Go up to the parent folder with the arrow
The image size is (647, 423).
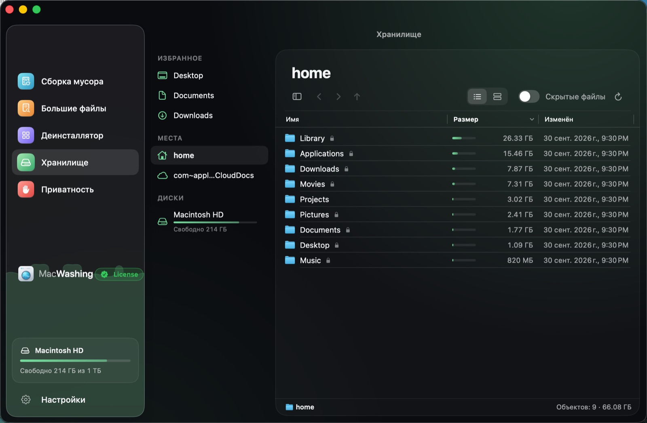pyautogui.click(x=357, y=97)
